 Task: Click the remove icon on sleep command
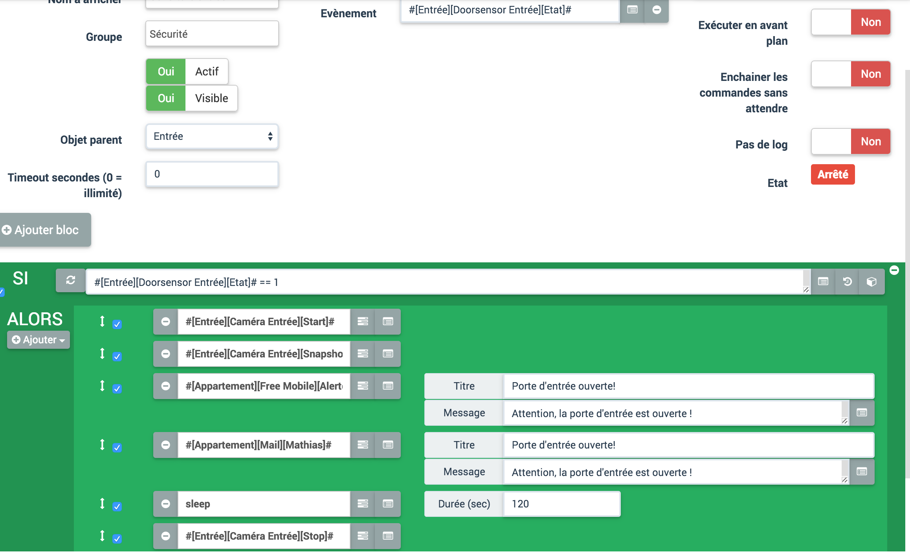pos(165,504)
